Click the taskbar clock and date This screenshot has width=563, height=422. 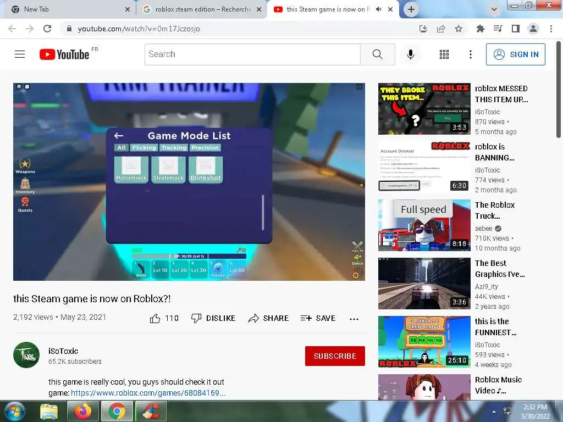535,412
